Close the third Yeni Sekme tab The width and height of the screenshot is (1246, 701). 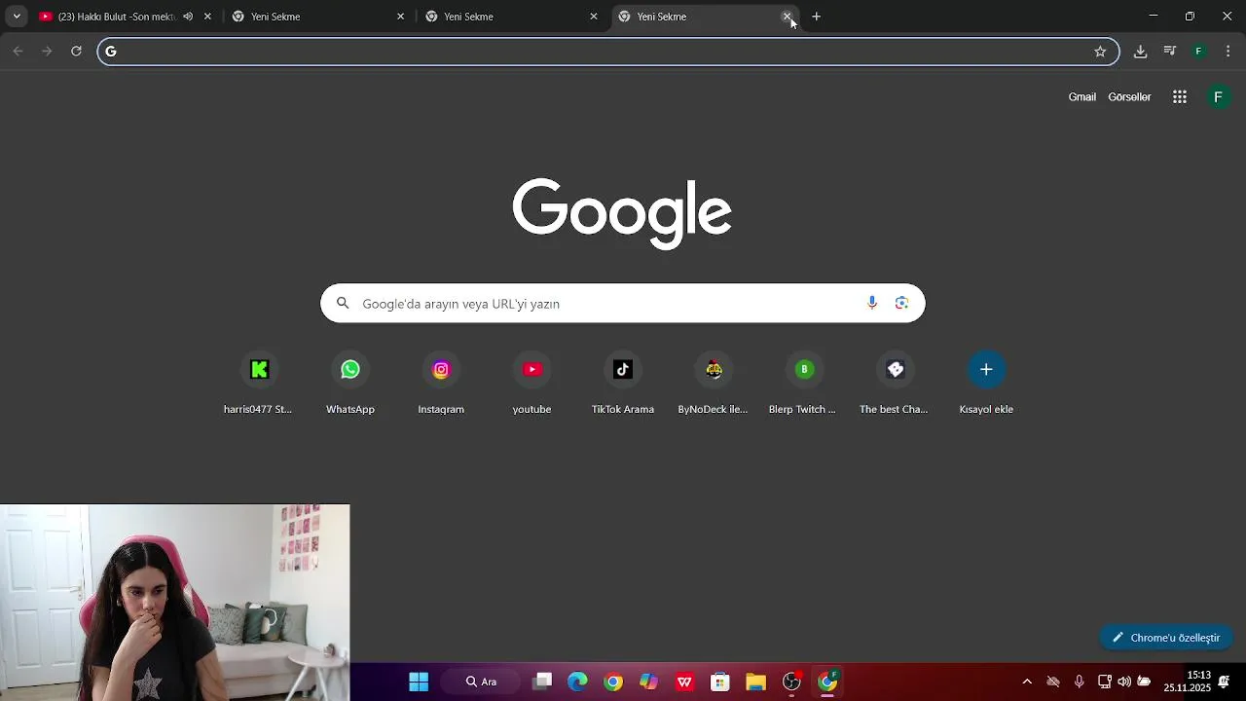594,17
